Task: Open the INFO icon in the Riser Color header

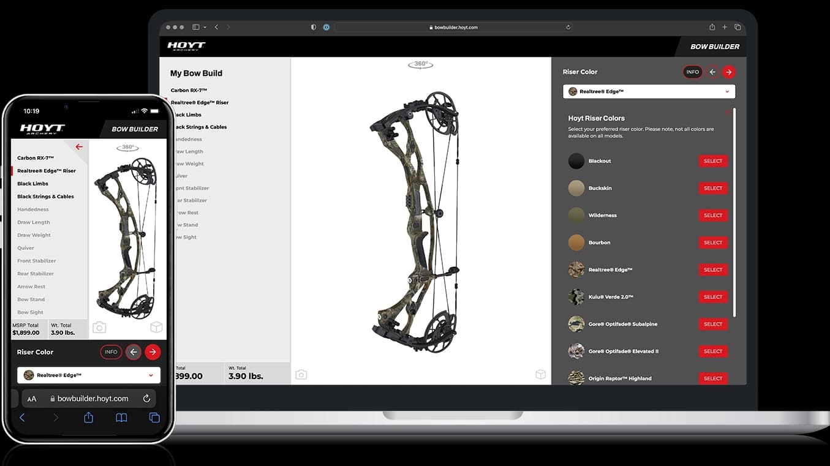Action: 692,72
